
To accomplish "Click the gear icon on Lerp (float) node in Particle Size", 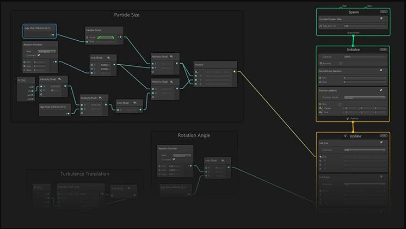I will (x=108, y=57).
